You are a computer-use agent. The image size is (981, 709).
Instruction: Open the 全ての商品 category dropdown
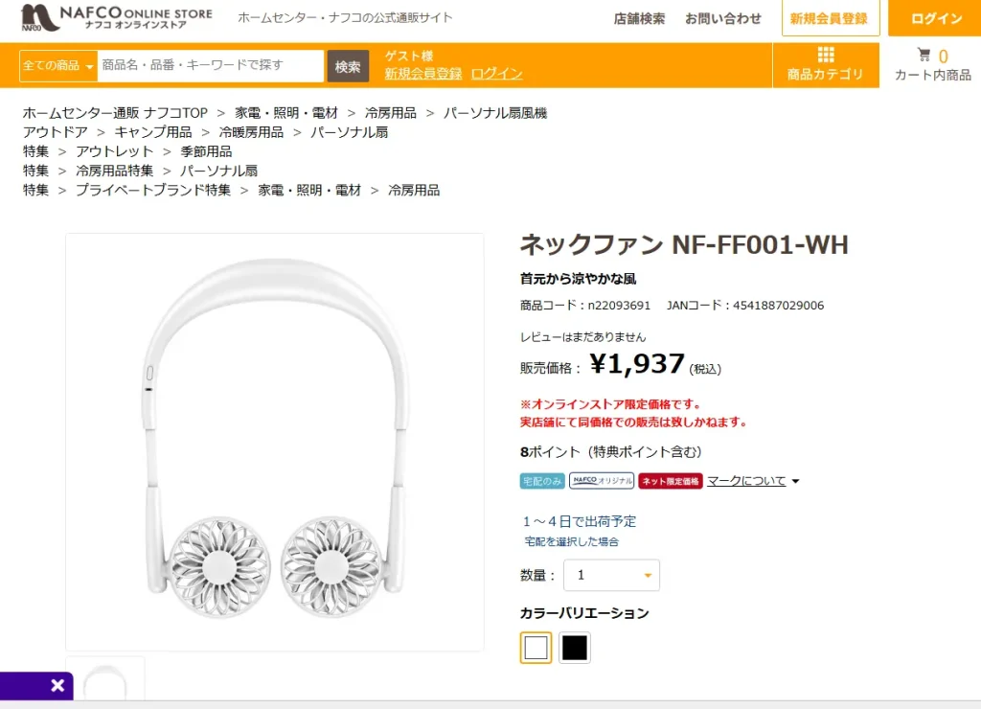pyautogui.click(x=58, y=66)
